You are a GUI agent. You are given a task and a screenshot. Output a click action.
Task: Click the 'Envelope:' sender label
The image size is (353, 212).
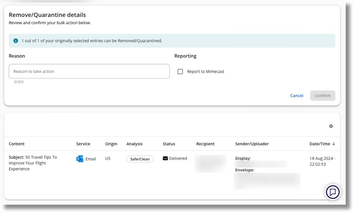pyautogui.click(x=245, y=170)
